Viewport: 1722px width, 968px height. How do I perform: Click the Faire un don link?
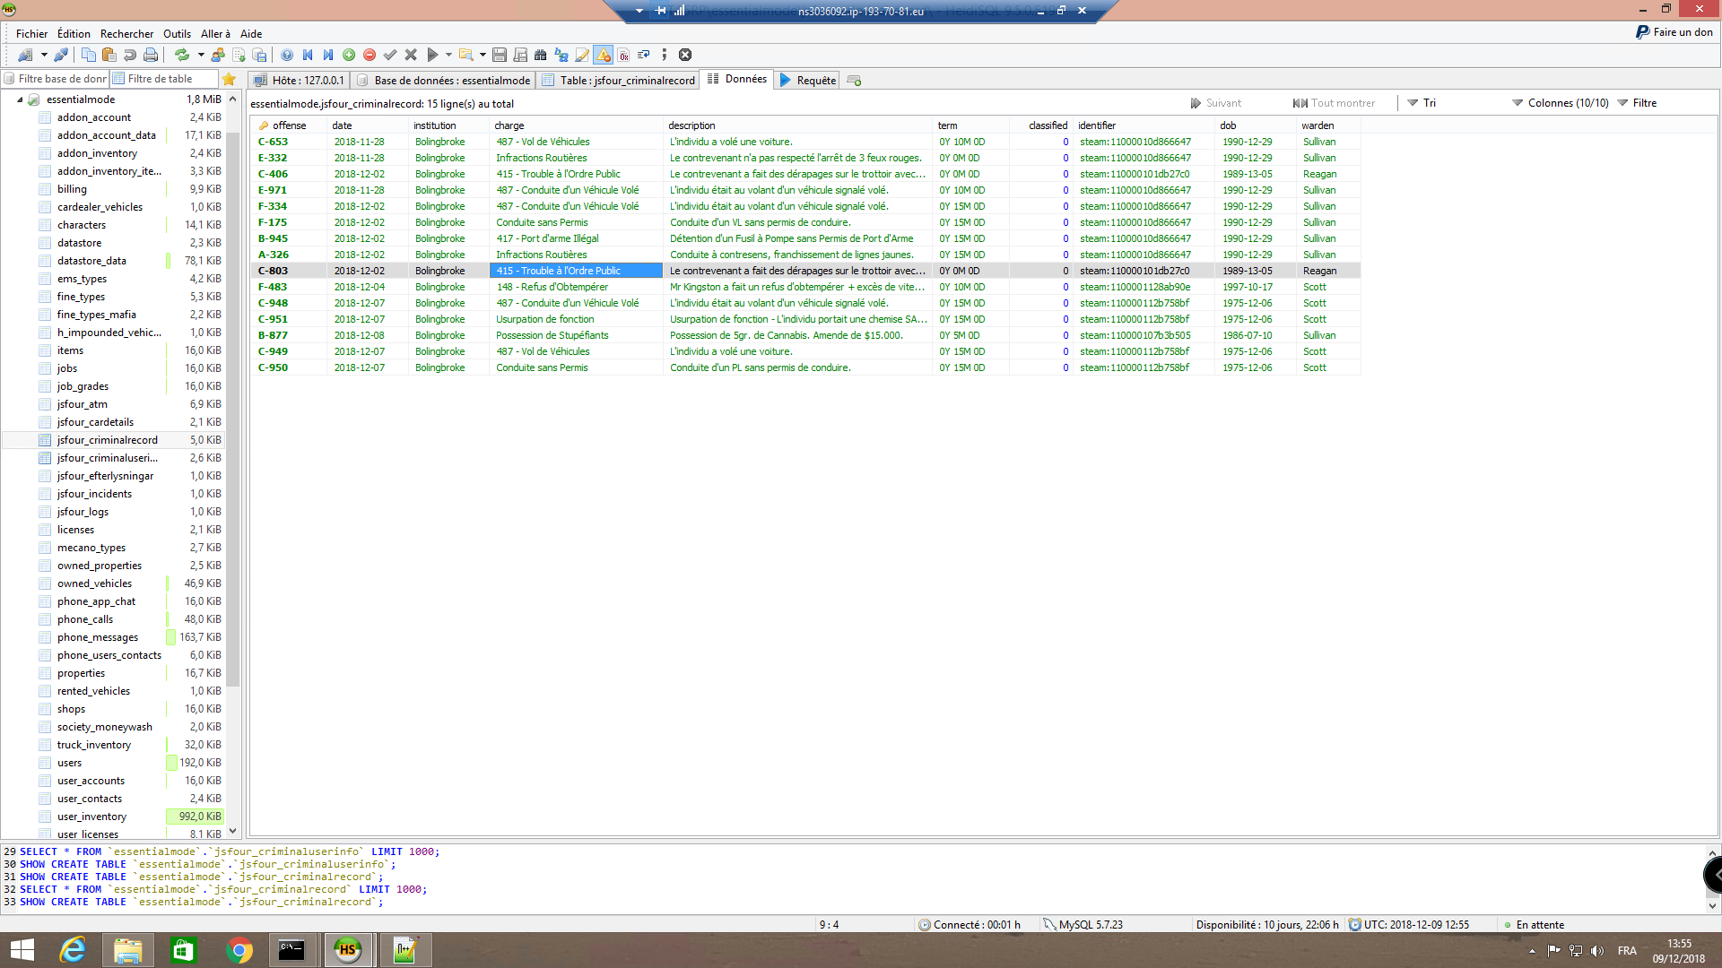point(1679,31)
